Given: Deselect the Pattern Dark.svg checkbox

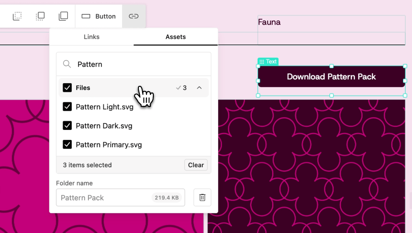Looking at the screenshot, I should (67, 126).
